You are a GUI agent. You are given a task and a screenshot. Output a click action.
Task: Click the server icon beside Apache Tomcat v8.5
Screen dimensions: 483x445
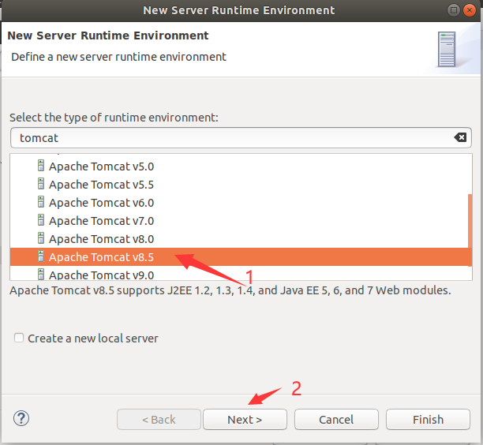[41, 256]
